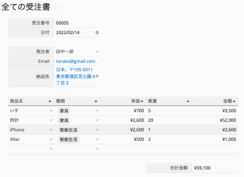Open the 数量 column header menu
Screen dimensions: 244x177
(188, 101)
